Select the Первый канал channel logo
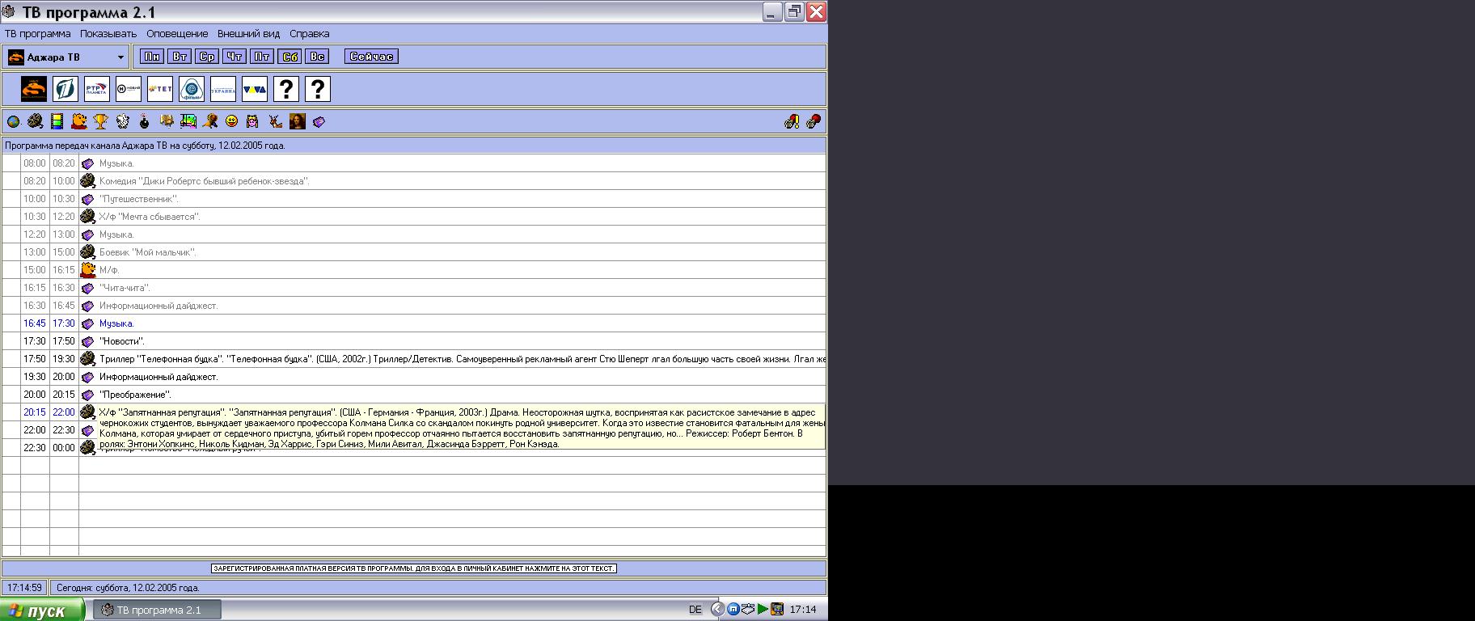Screen dimensions: 1475x621 (66, 89)
